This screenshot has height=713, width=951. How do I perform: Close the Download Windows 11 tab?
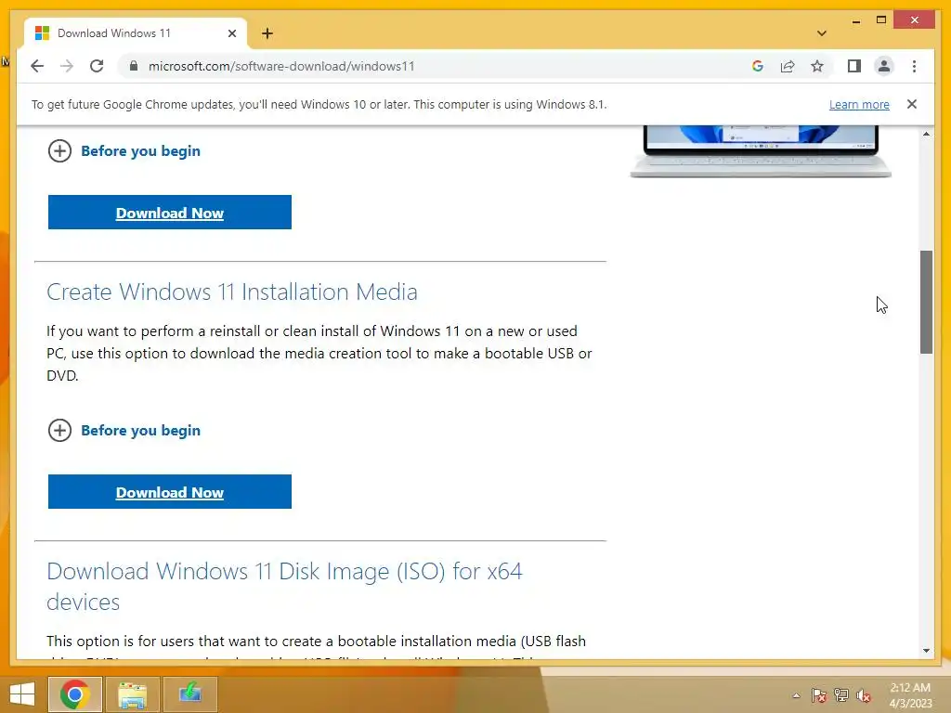pyautogui.click(x=231, y=33)
